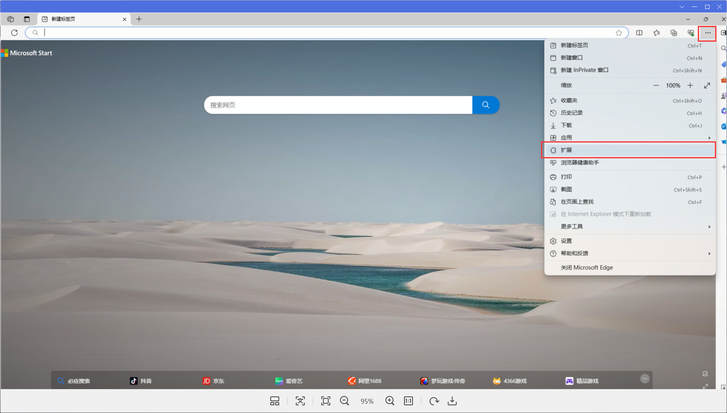Click the quick links more options button
The height and width of the screenshot is (413, 727).
(x=645, y=379)
